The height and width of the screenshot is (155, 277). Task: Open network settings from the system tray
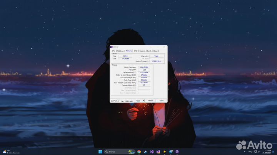click(255, 152)
